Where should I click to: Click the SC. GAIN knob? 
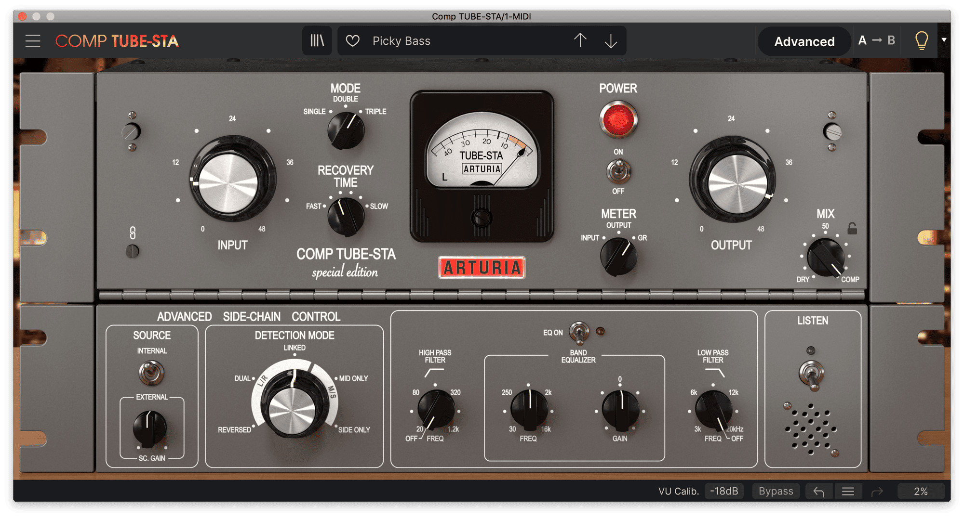[x=150, y=428]
